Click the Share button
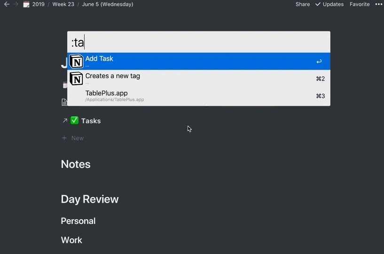The height and width of the screenshot is (254, 384). tap(302, 4)
